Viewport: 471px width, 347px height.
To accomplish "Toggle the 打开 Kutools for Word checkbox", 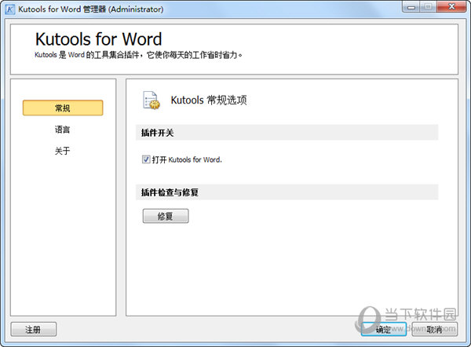I will coord(146,159).
